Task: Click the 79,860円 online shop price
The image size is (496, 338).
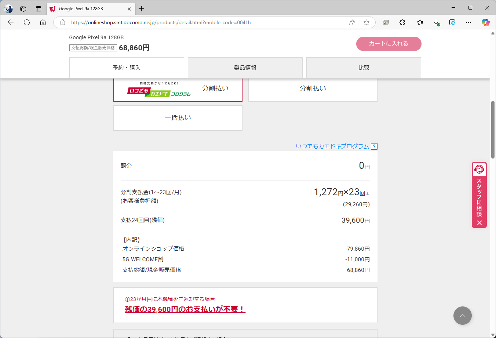Action: (x=358, y=249)
